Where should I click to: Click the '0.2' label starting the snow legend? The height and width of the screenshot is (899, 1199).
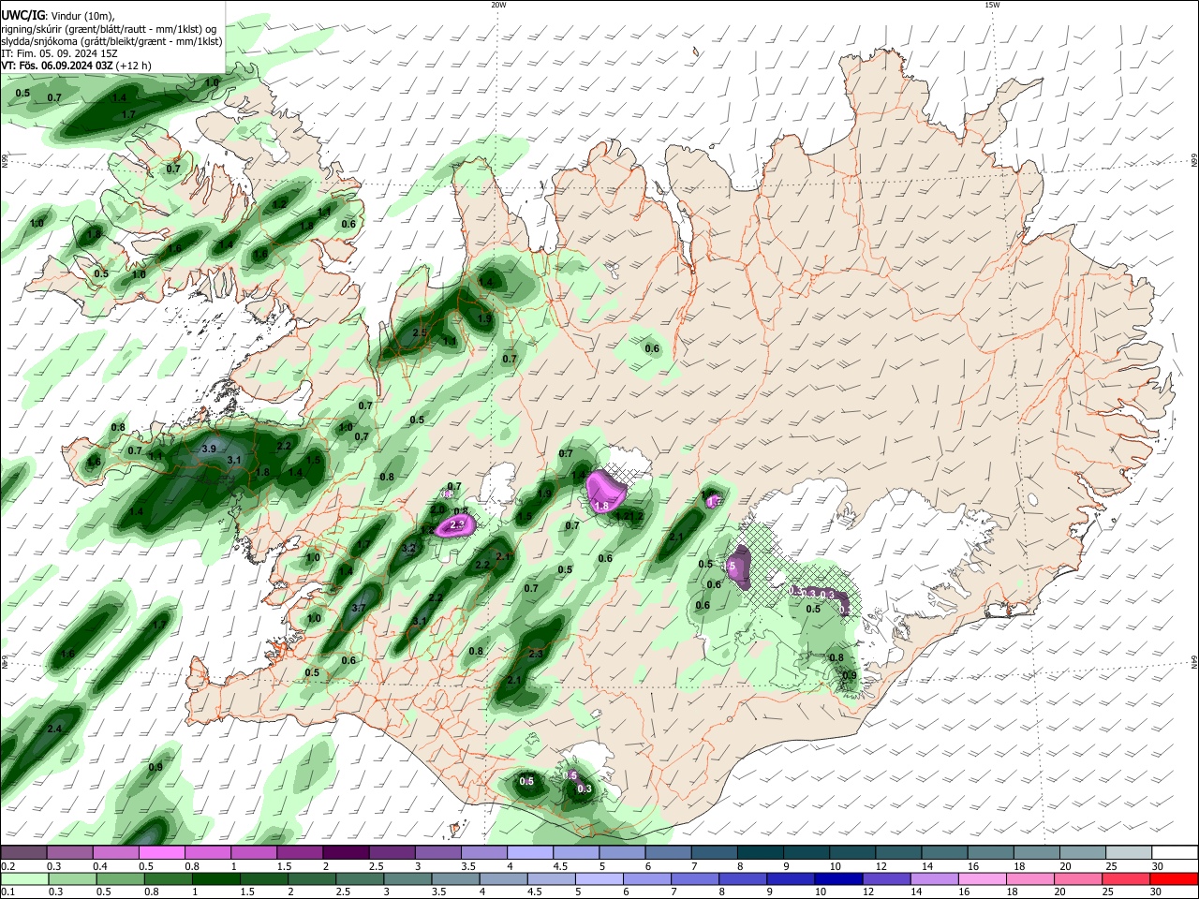tap(7, 866)
